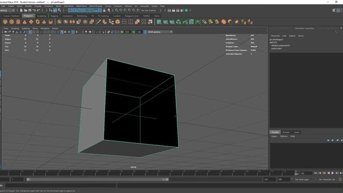Image resolution: width=343 pixels, height=193 pixels.
Task: Click the Redo arrow icon
Action: 39,10
